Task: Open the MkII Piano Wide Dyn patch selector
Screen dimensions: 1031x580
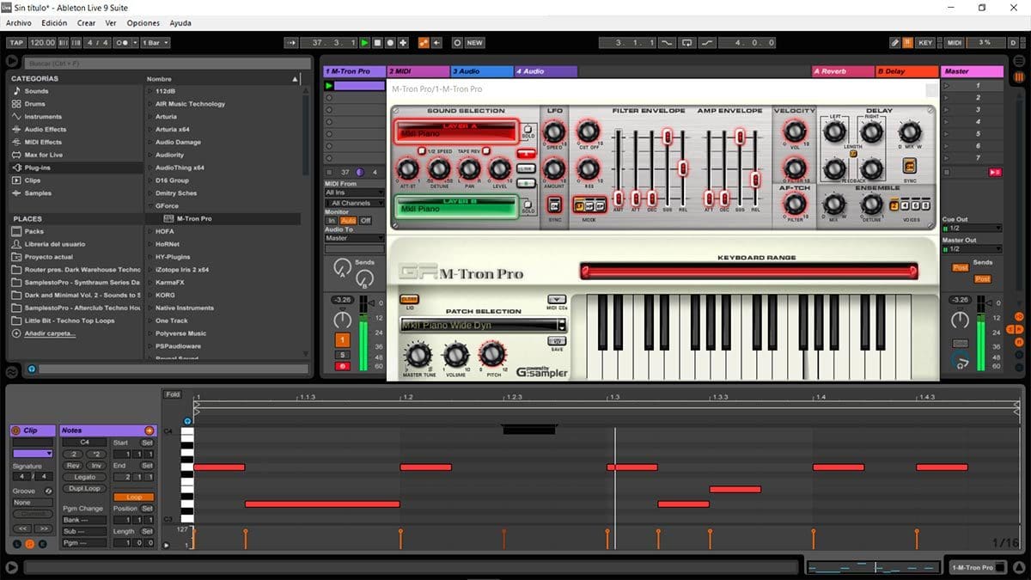Action: 483,325
